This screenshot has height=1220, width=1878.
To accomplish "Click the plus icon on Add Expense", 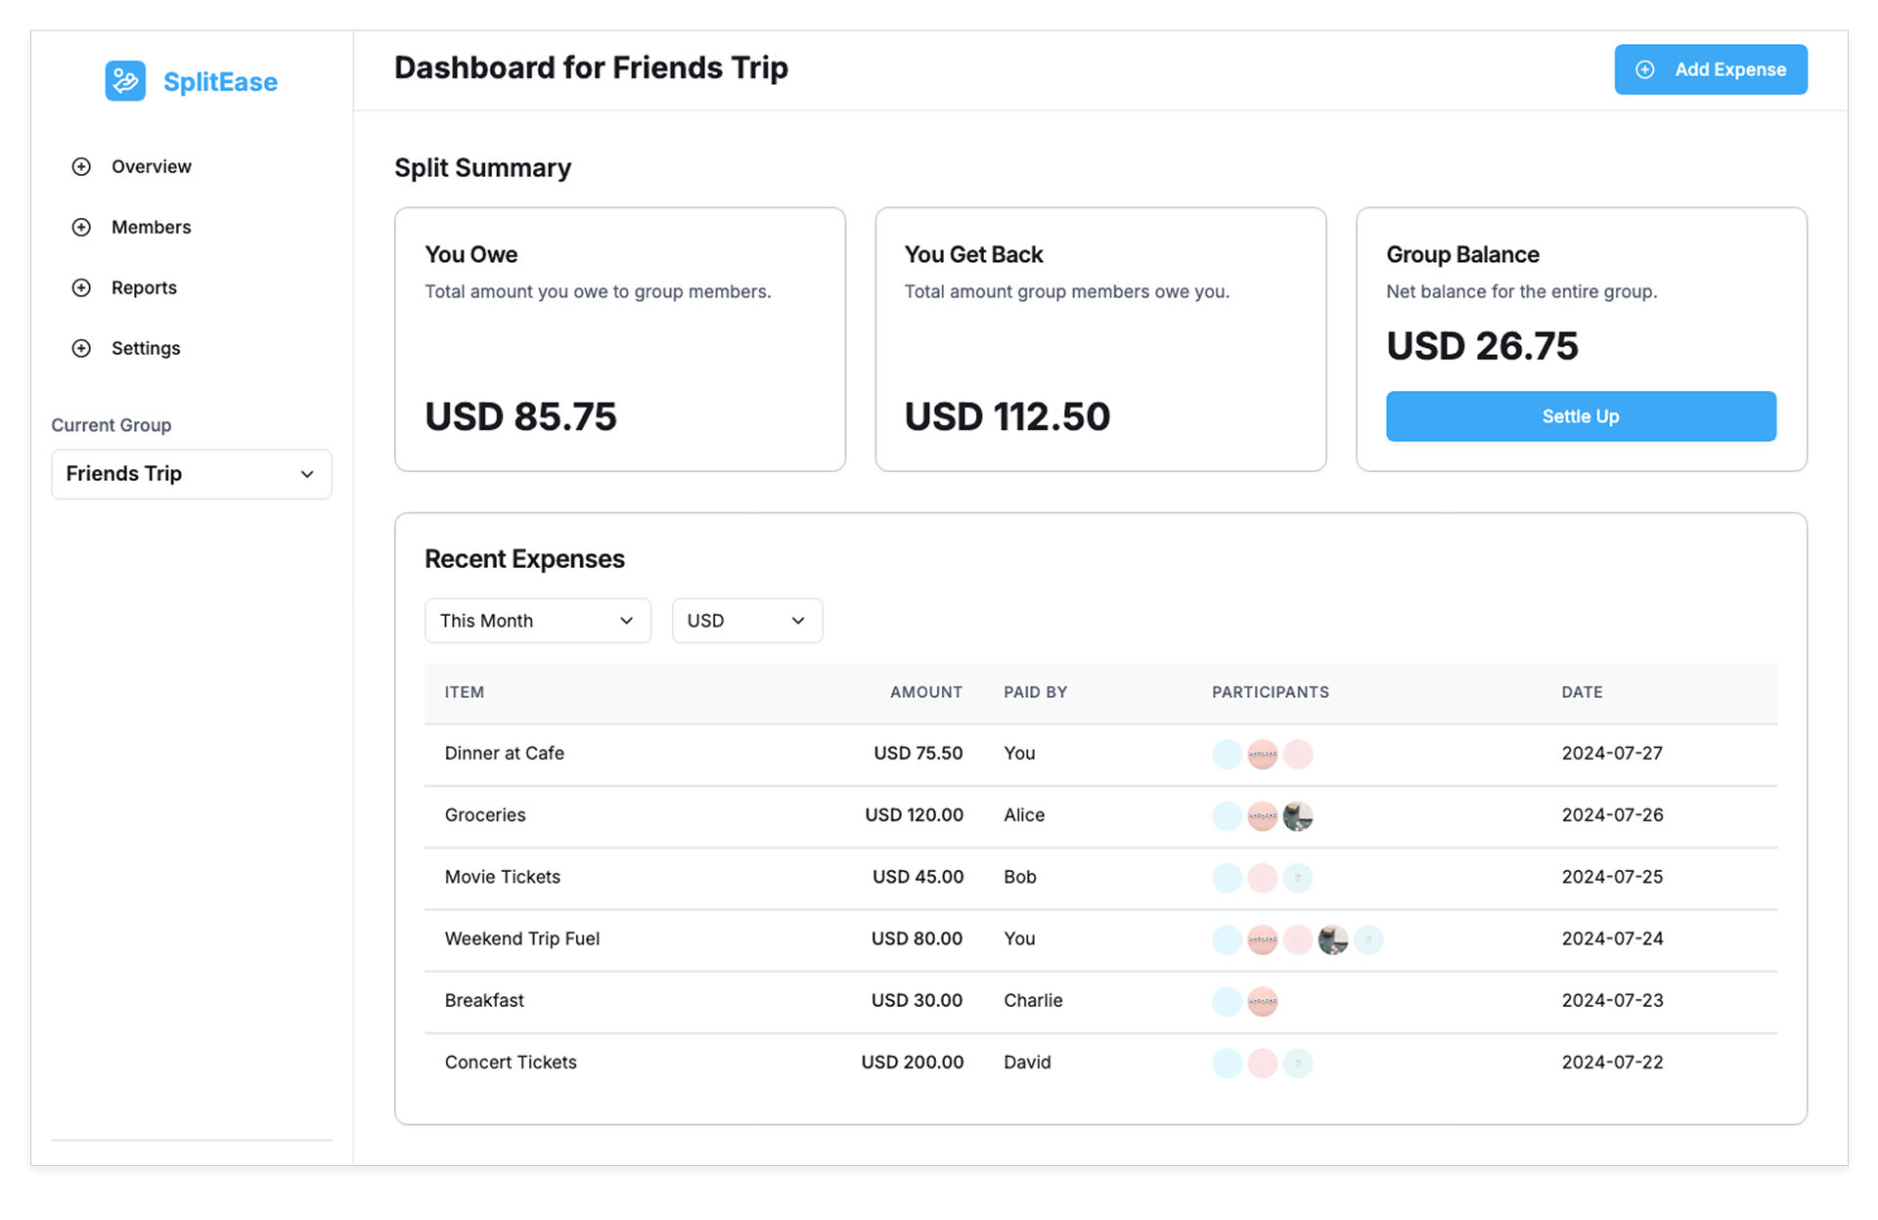I will [1645, 69].
